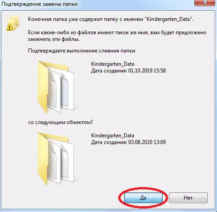Click the 'Конечная папка уже содержит' message line

[111, 19]
